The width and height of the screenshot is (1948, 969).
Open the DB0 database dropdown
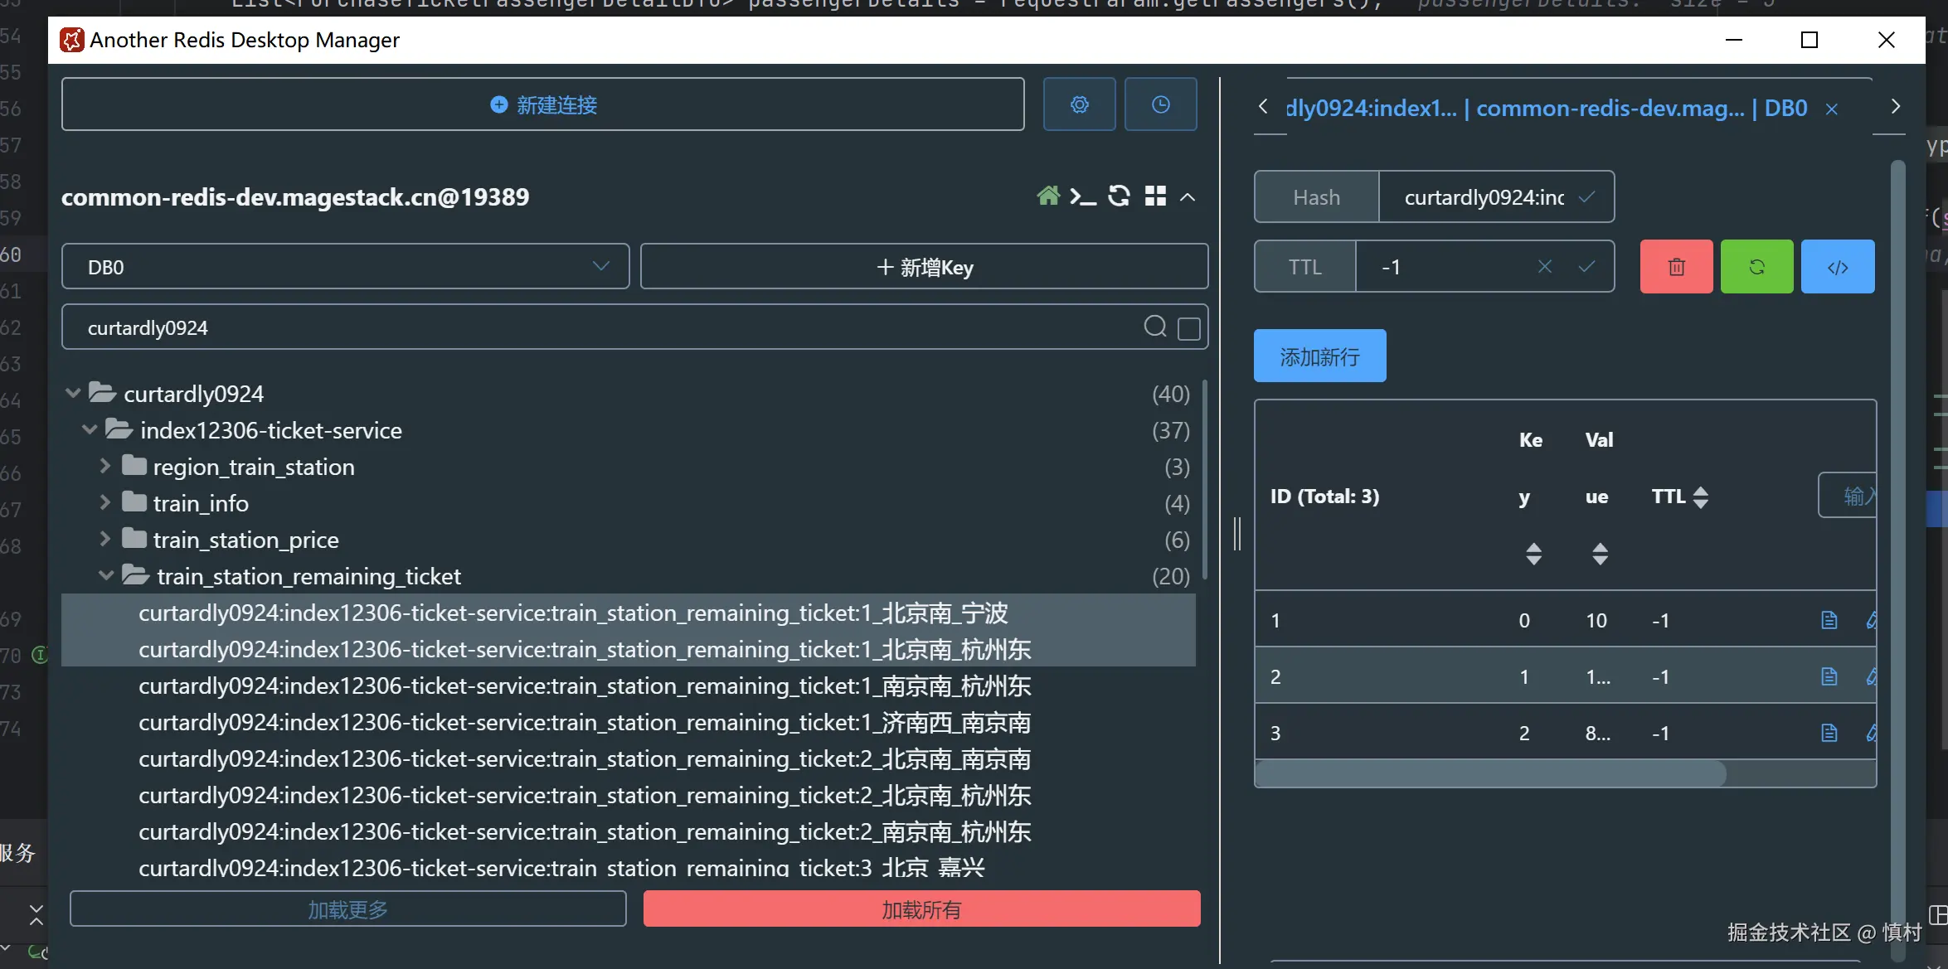pos(345,267)
